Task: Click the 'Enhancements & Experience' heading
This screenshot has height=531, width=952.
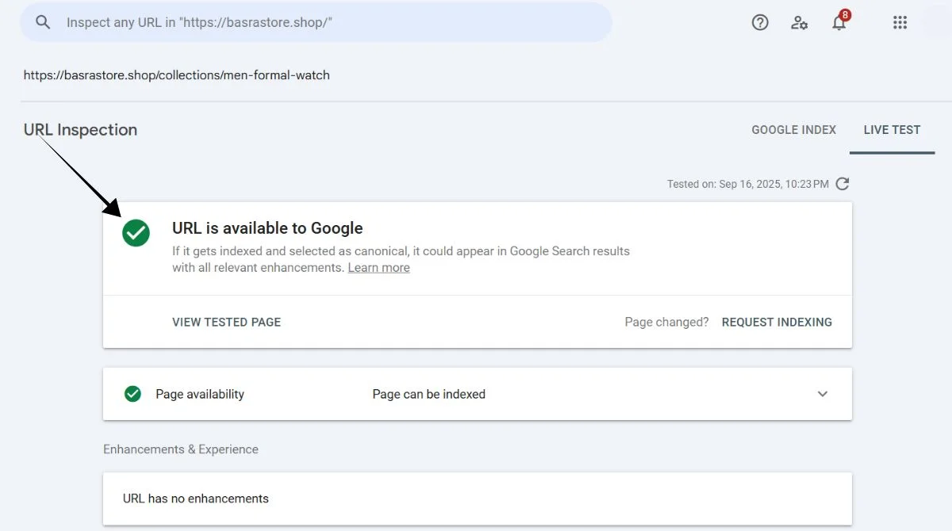Action: tap(181, 449)
